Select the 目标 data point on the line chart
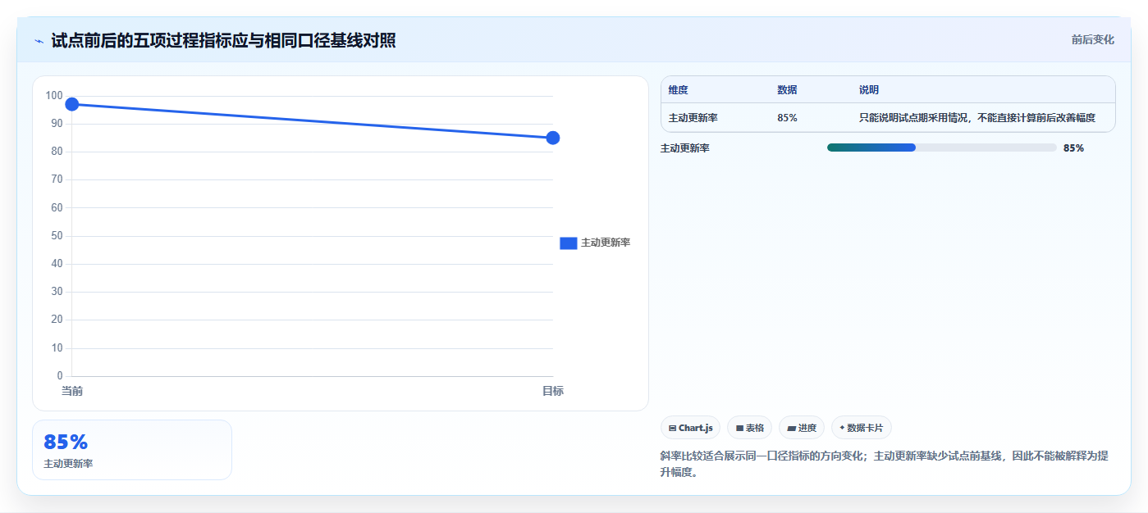1148x513 pixels. pos(553,138)
